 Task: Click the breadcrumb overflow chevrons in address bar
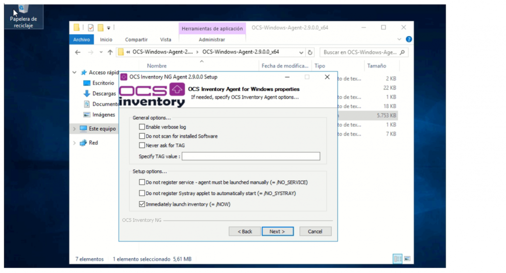[x=128, y=52]
